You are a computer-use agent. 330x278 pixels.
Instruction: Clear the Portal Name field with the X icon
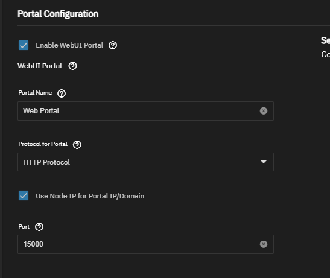pyautogui.click(x=264, y=111)
